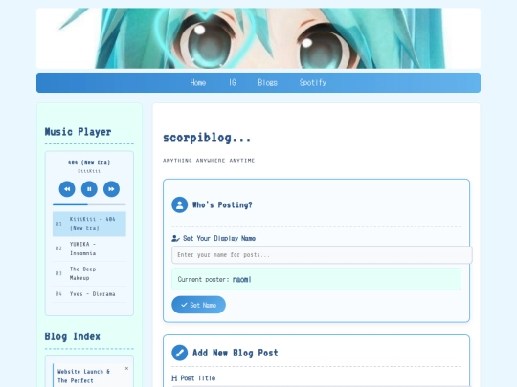This screenshot has height=387, width=517.
Task: Click the scorpiblog... heading
Action: tap(207, 138)
